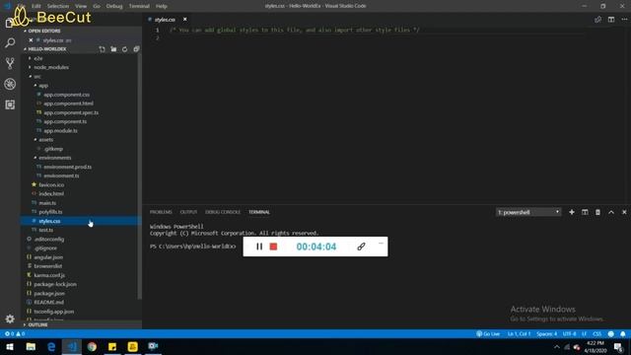Minimize the recorder toolbar
Image resolution: width=631 pixels, height=355 pixels.
(381, 244)
